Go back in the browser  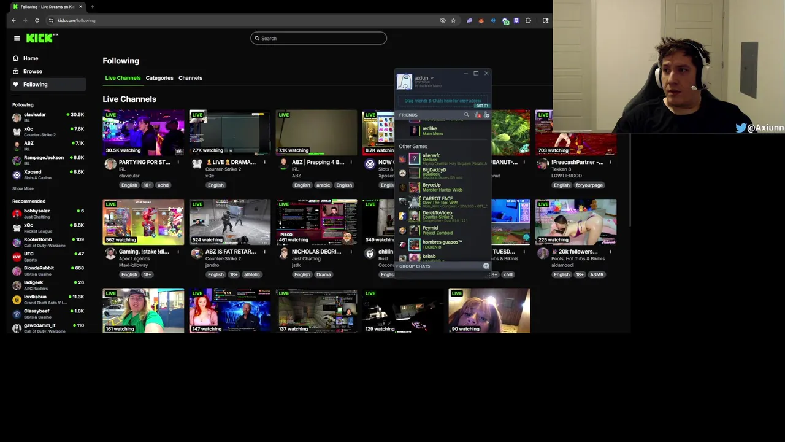point(13,20)
